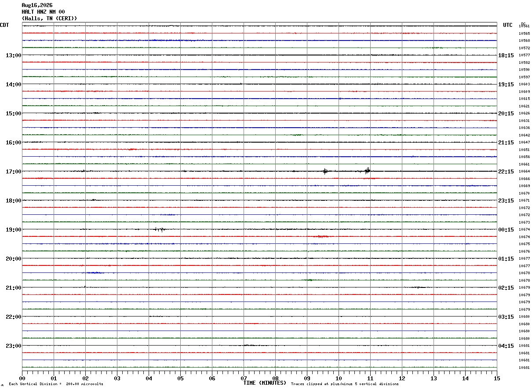Click the 17:00 CDT time label
Image resolution: width=532 pixels, height=390 pixels.
click(x=13, y=172)
